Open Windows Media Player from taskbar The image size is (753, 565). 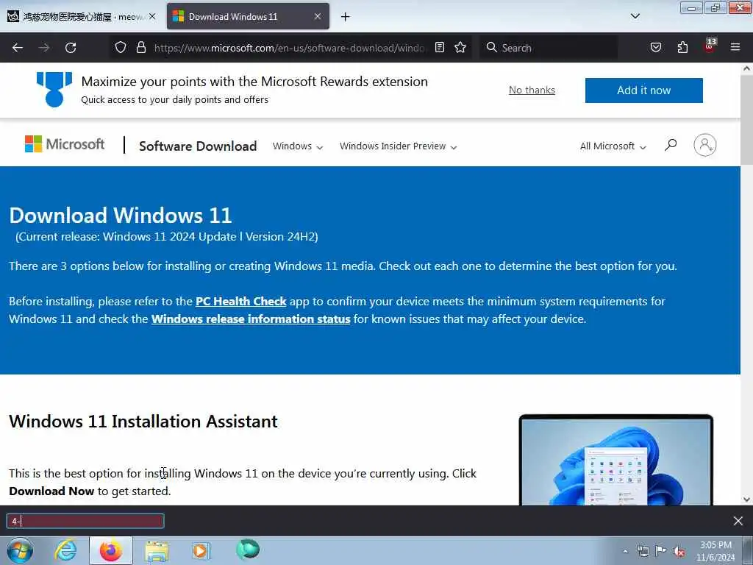tap(201, 550)
